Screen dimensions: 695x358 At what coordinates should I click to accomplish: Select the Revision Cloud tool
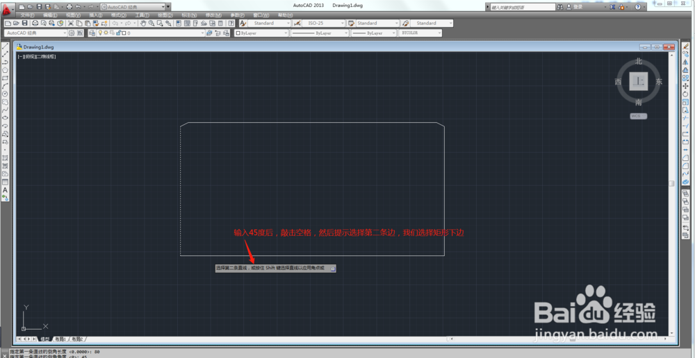point(6,101)
